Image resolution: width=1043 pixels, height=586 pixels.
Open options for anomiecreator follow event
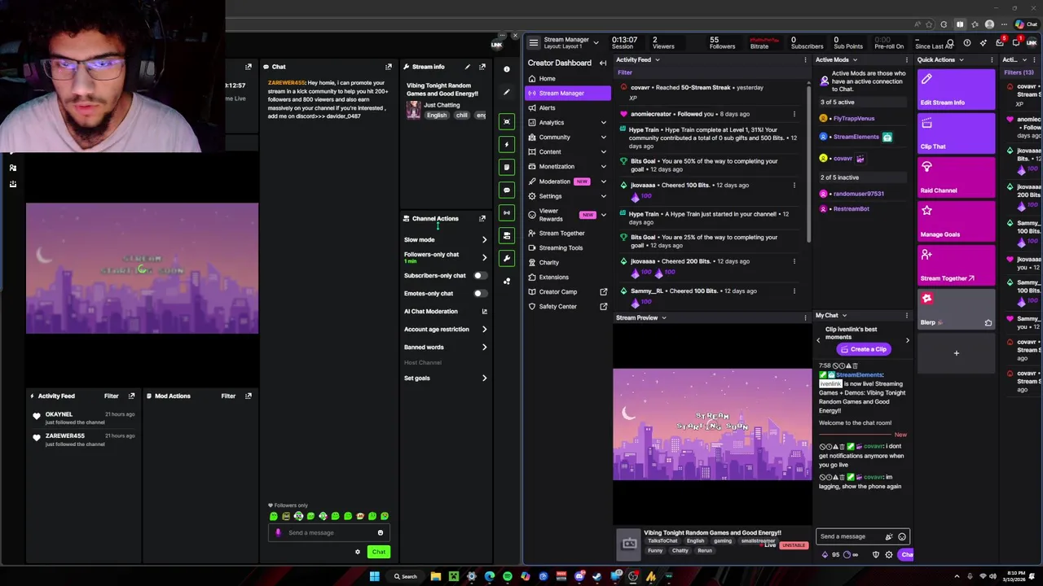pyautogui.click(x=794, y=114)
